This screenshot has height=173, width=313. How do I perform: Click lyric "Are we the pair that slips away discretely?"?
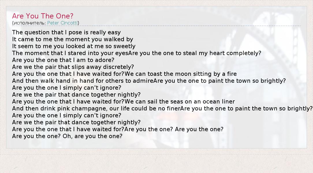(73, 67)
